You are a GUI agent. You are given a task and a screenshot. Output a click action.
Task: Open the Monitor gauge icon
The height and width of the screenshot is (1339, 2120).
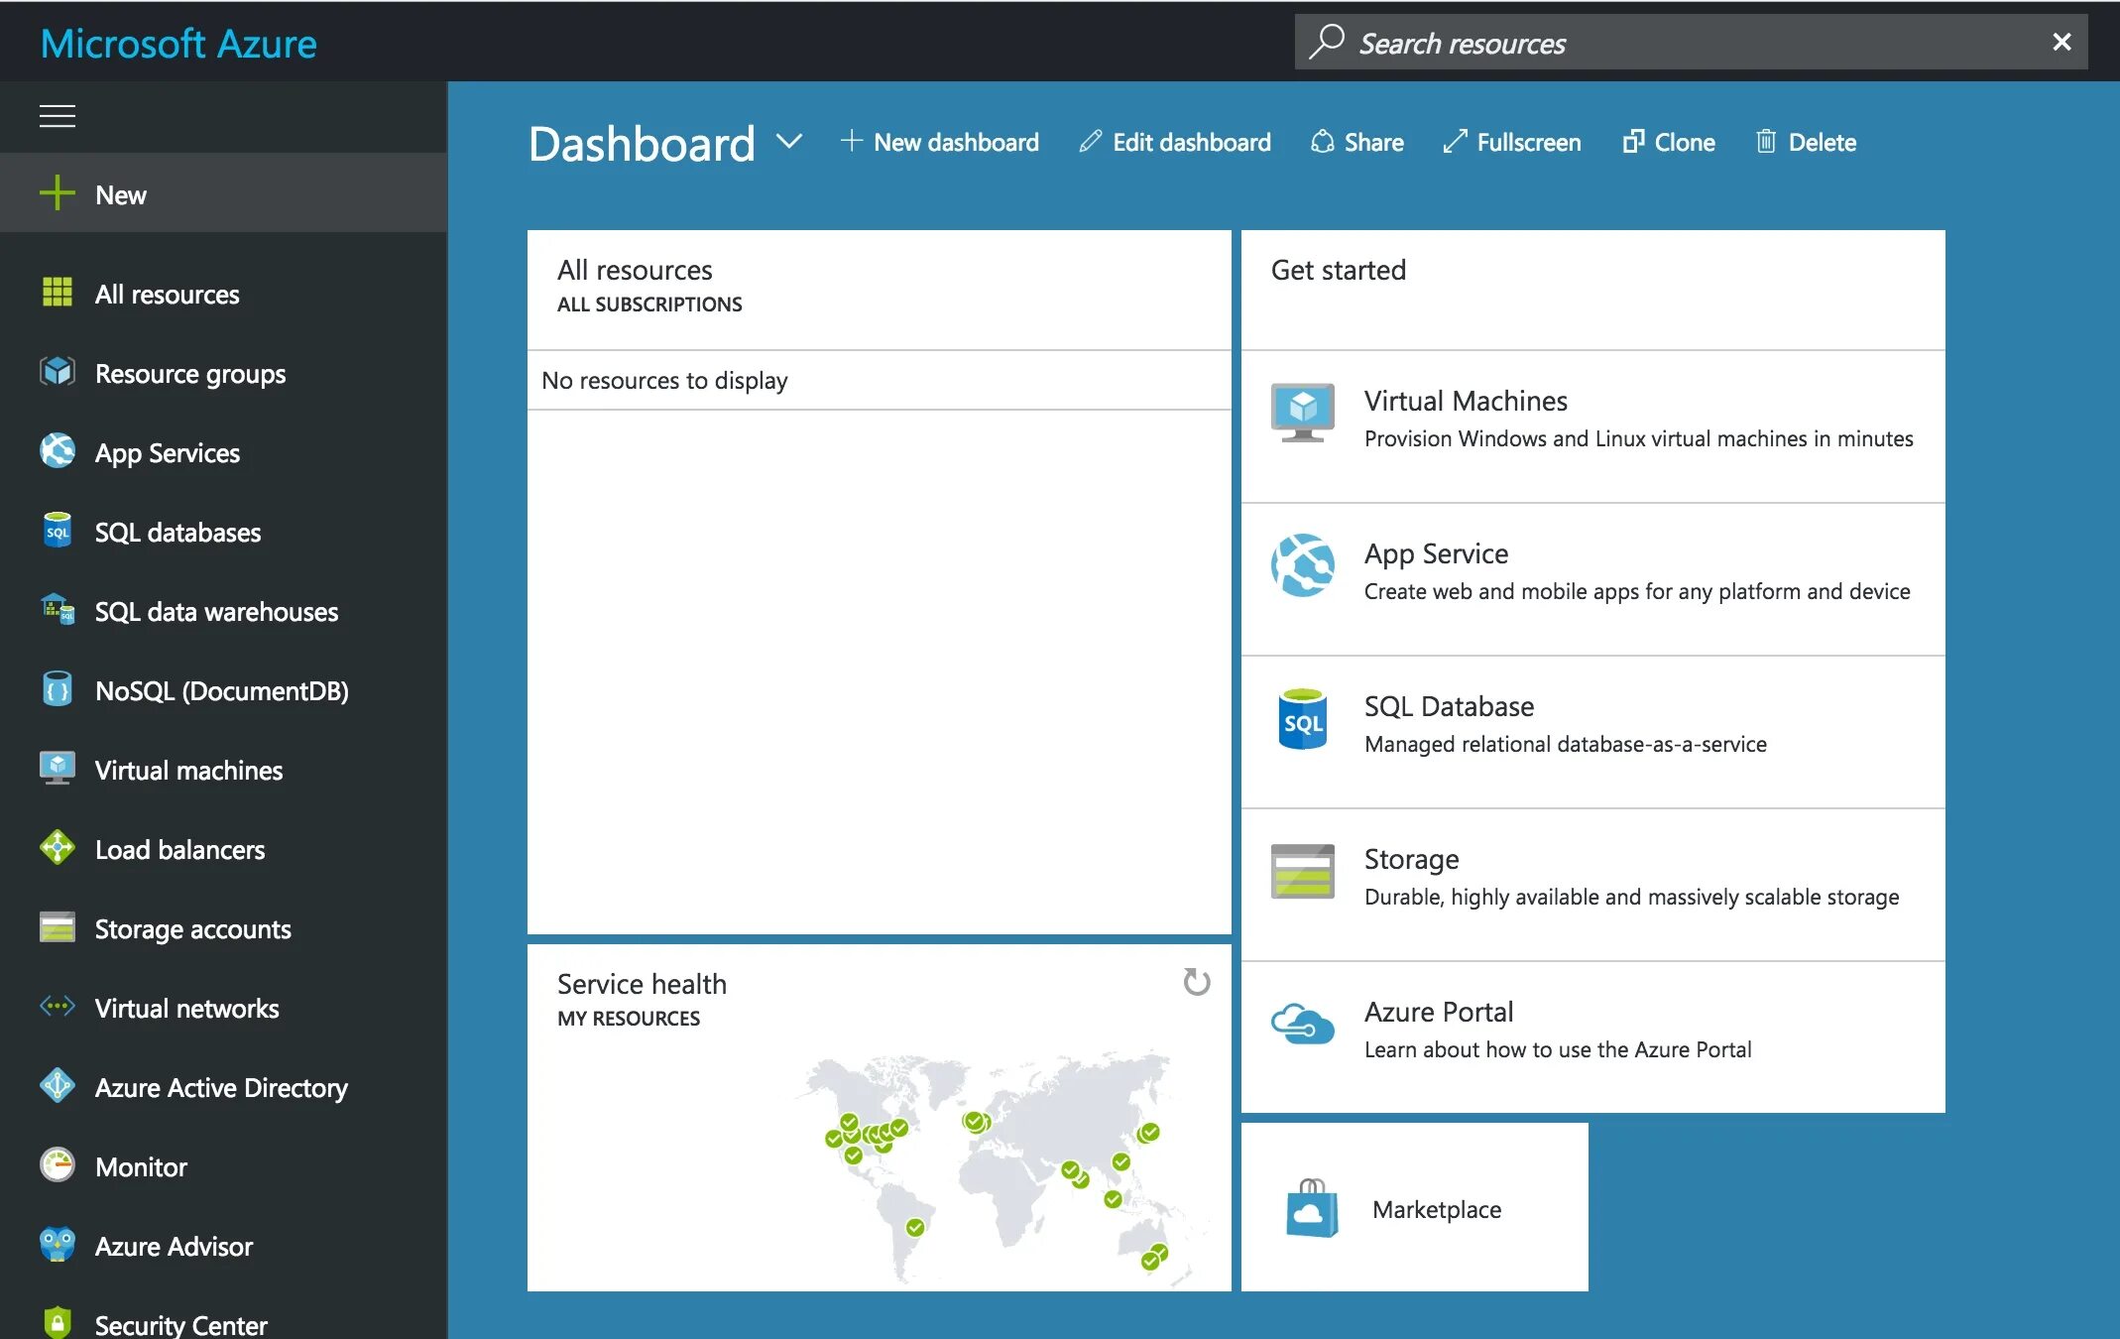click(57, 1165)
